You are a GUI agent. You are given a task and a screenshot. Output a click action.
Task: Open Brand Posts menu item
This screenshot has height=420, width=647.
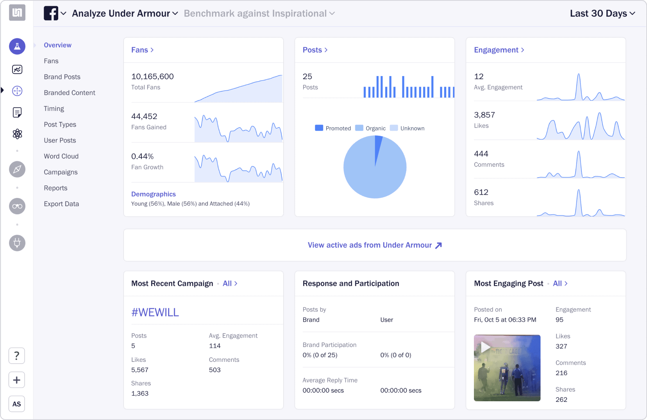[x=62, y=77]
